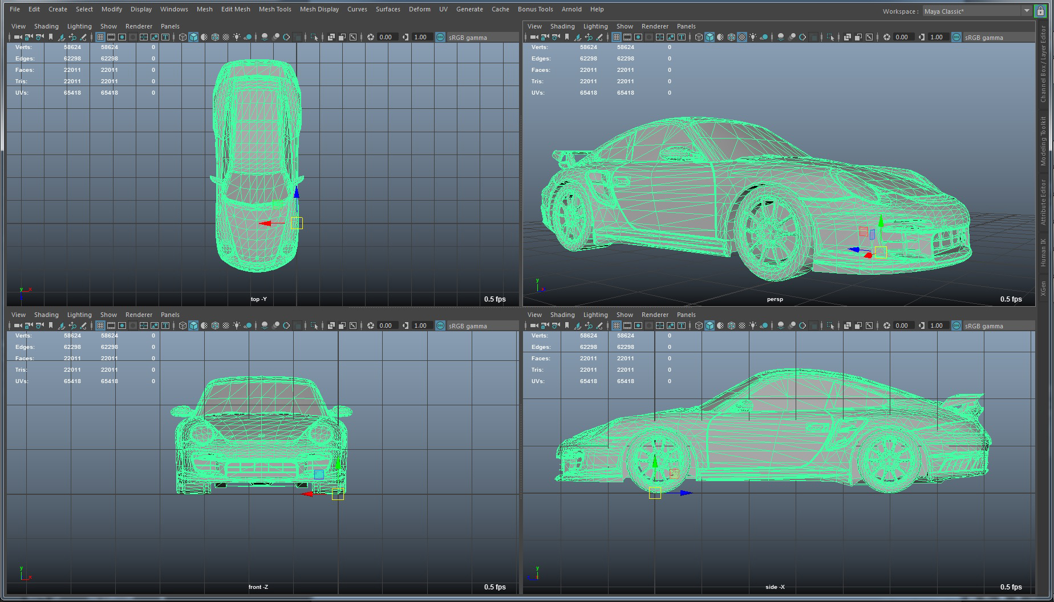Toggle Field Chart in persp panel
This screenshot has width=1054, height=602.
pyautogui.click(x=660, y=37)
